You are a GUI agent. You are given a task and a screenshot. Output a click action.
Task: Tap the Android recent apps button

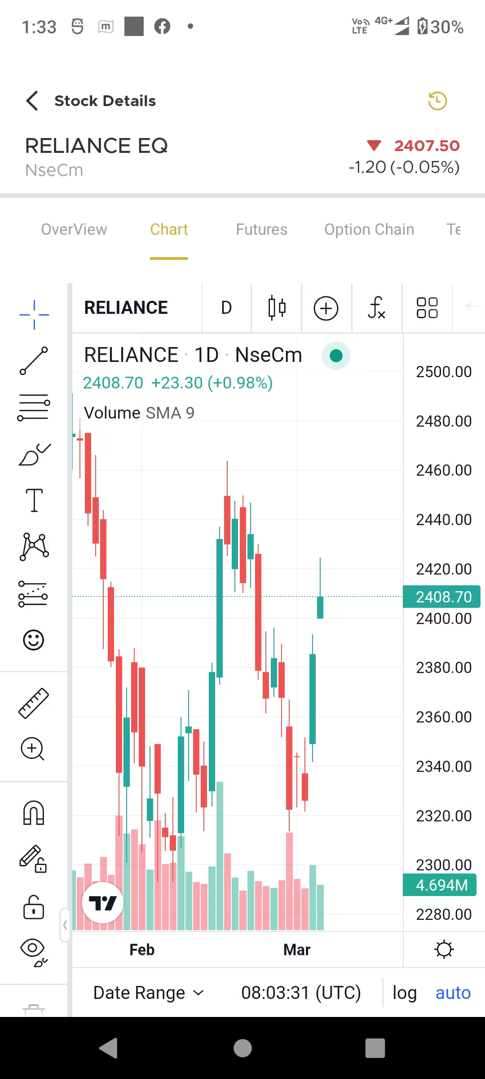click(375, 1048)
